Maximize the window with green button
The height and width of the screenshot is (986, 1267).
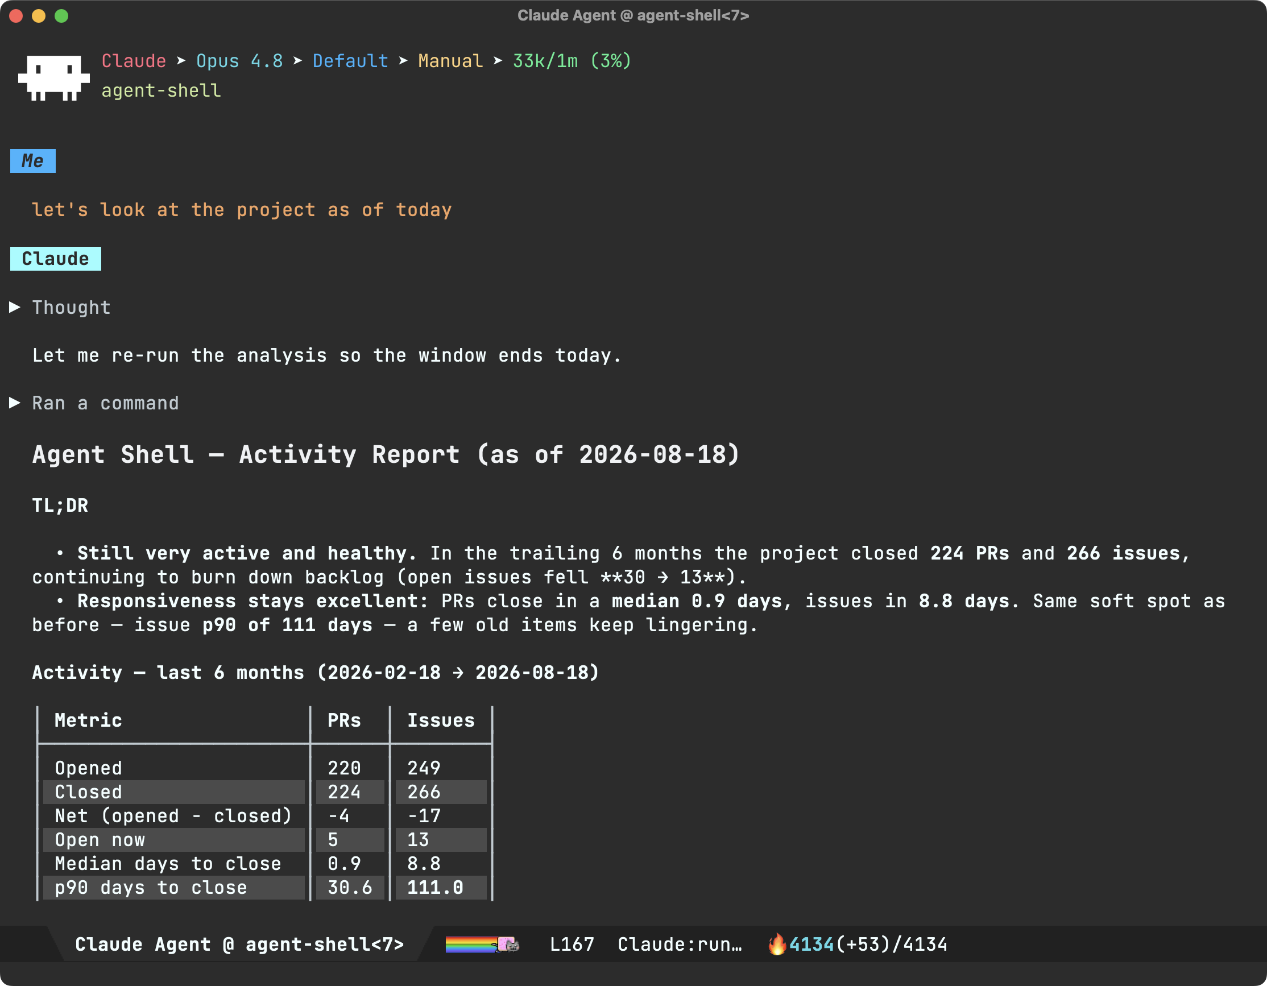coord(61,16)
